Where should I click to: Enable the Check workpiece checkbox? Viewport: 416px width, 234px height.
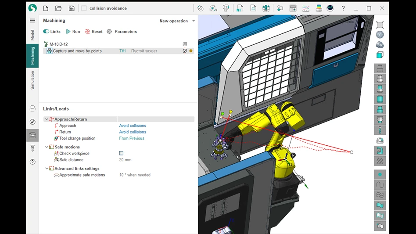pyautogui.click(x=121, y=153)
